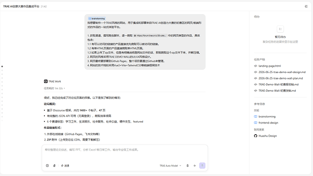
Task: Open the TRAE Auto Model dropdown
Action: (x=170, y=166)
